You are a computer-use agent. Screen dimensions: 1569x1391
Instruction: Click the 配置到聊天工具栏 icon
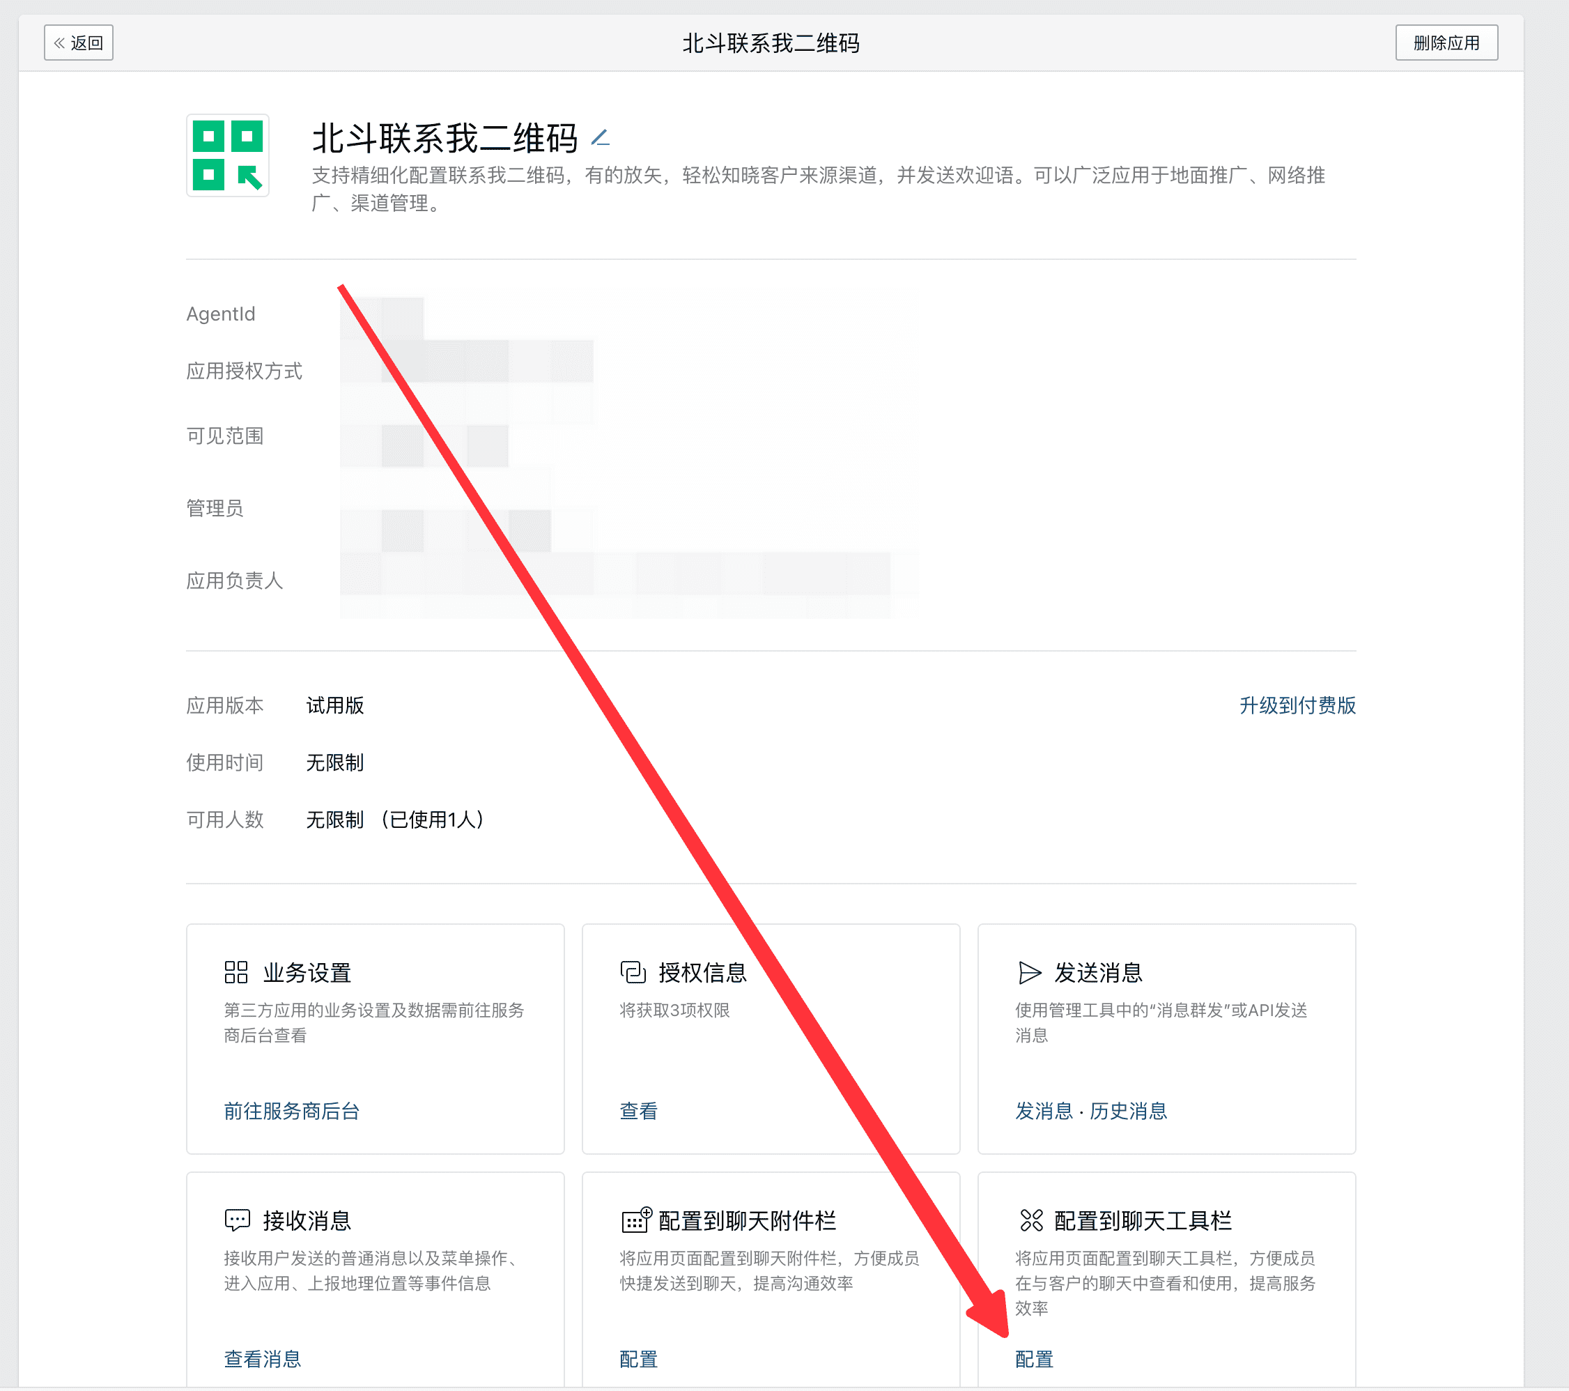coord(1030,1219)
